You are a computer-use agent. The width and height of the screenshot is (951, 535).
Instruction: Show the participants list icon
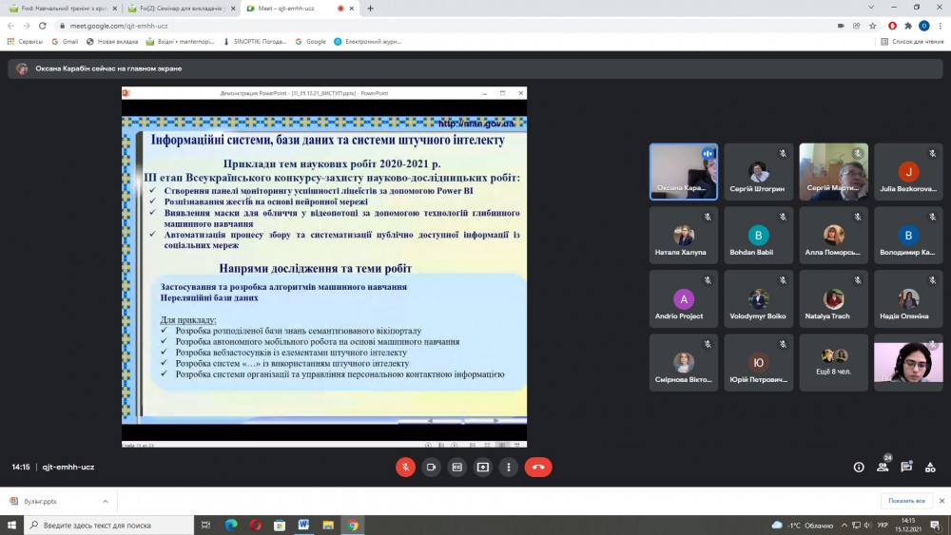[883, 468]
